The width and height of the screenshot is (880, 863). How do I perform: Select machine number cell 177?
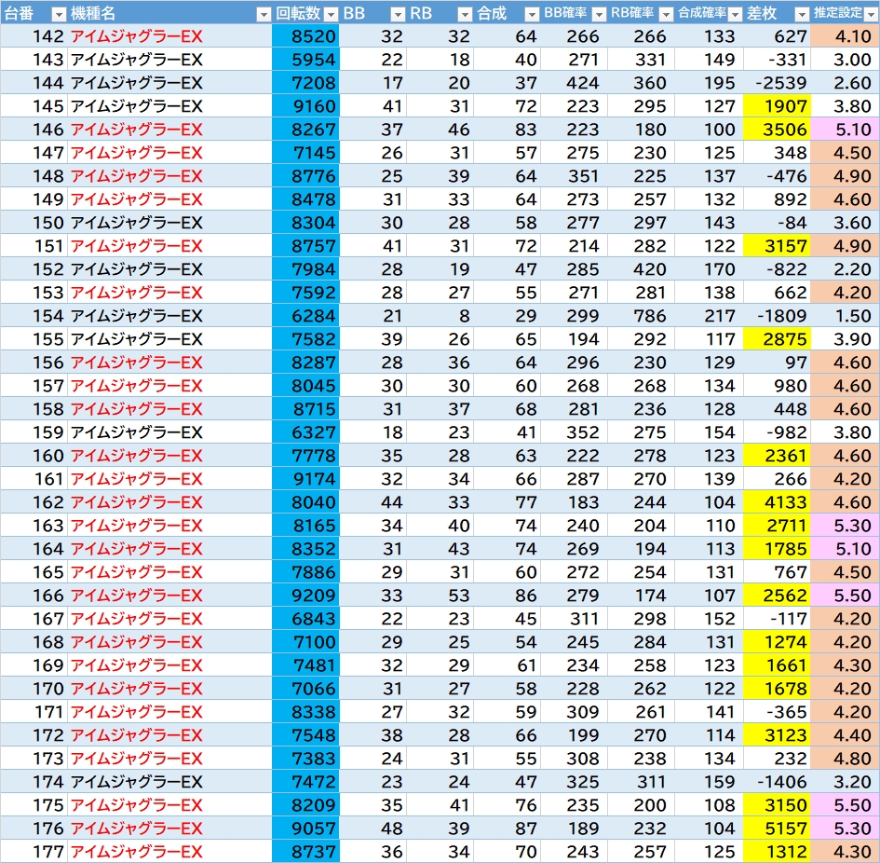(34, 851)
